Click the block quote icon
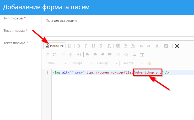 [79, 55]
